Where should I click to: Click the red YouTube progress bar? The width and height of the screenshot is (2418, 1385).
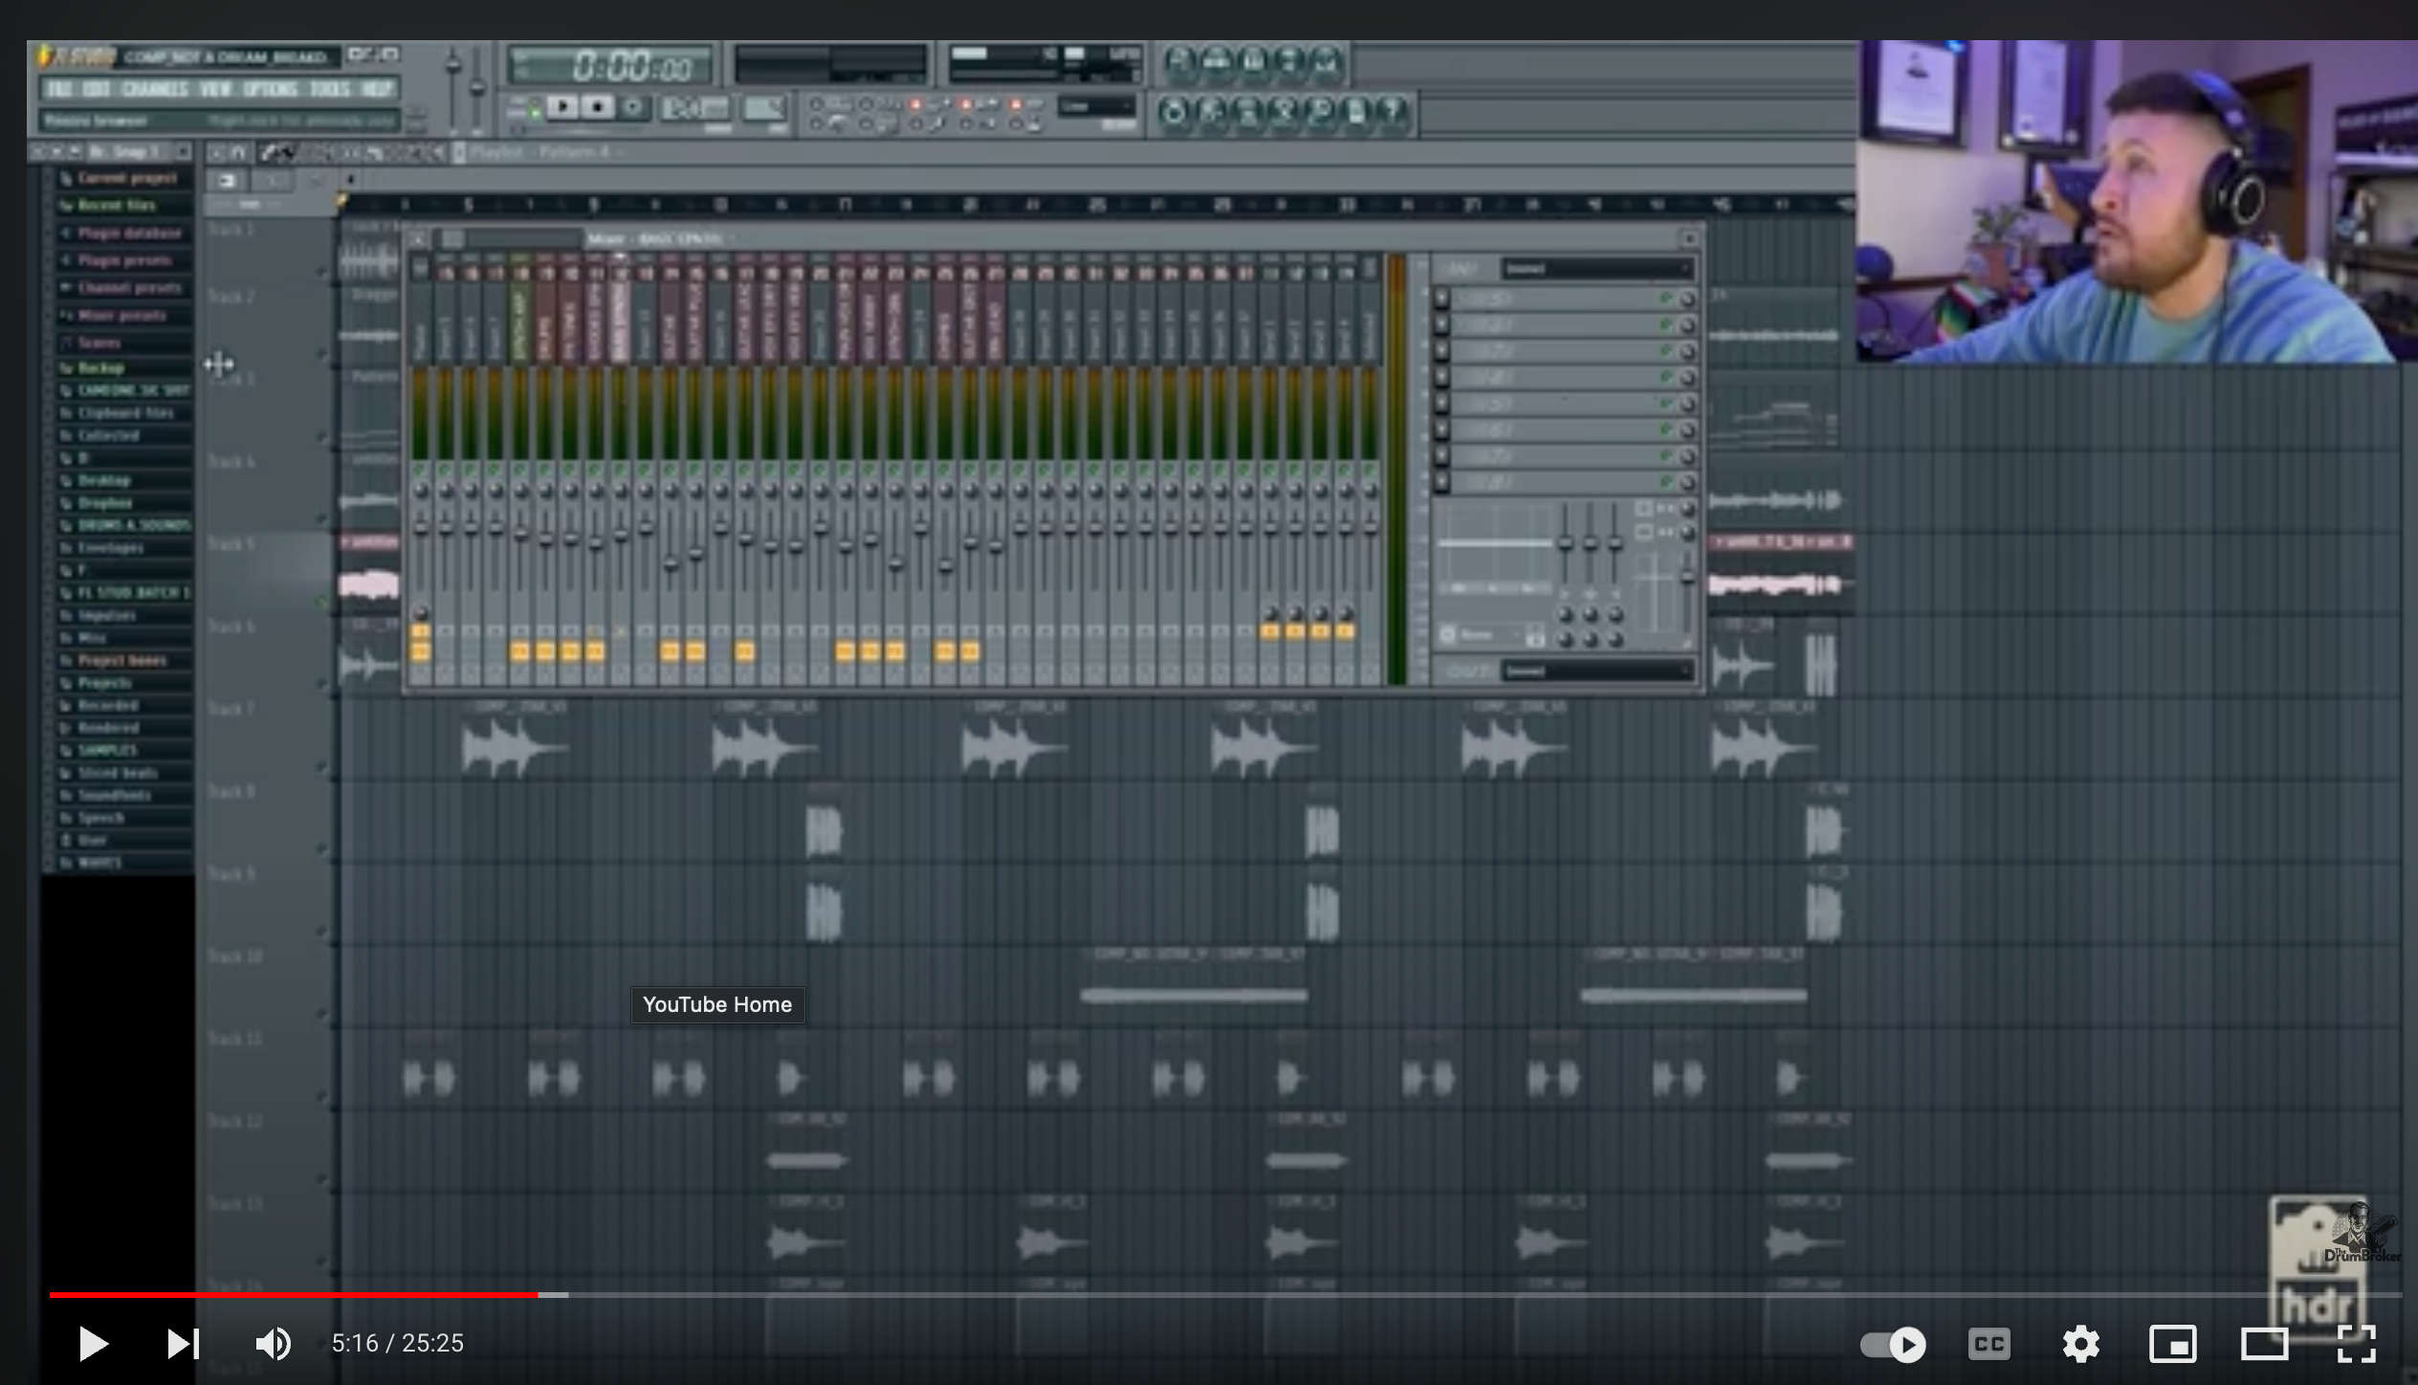click(287, 1296)
